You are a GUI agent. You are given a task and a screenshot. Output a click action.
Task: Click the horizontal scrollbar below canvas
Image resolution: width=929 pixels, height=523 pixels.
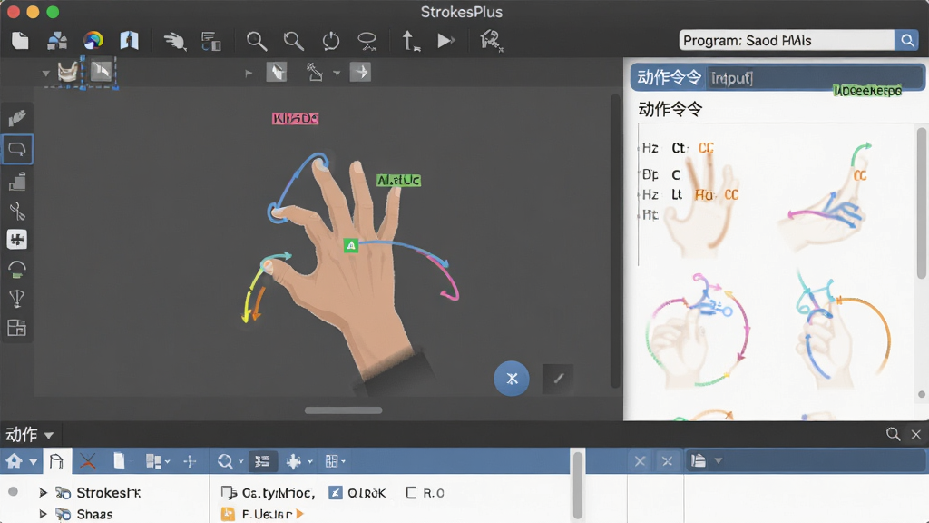pos(343,410)
